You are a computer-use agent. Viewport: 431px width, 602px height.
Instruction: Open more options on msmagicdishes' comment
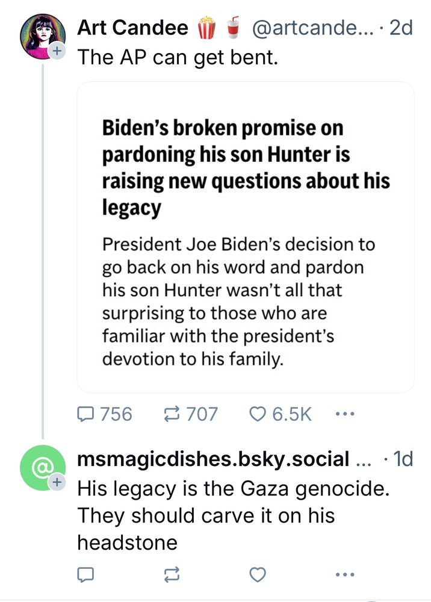tap(344, 575)
